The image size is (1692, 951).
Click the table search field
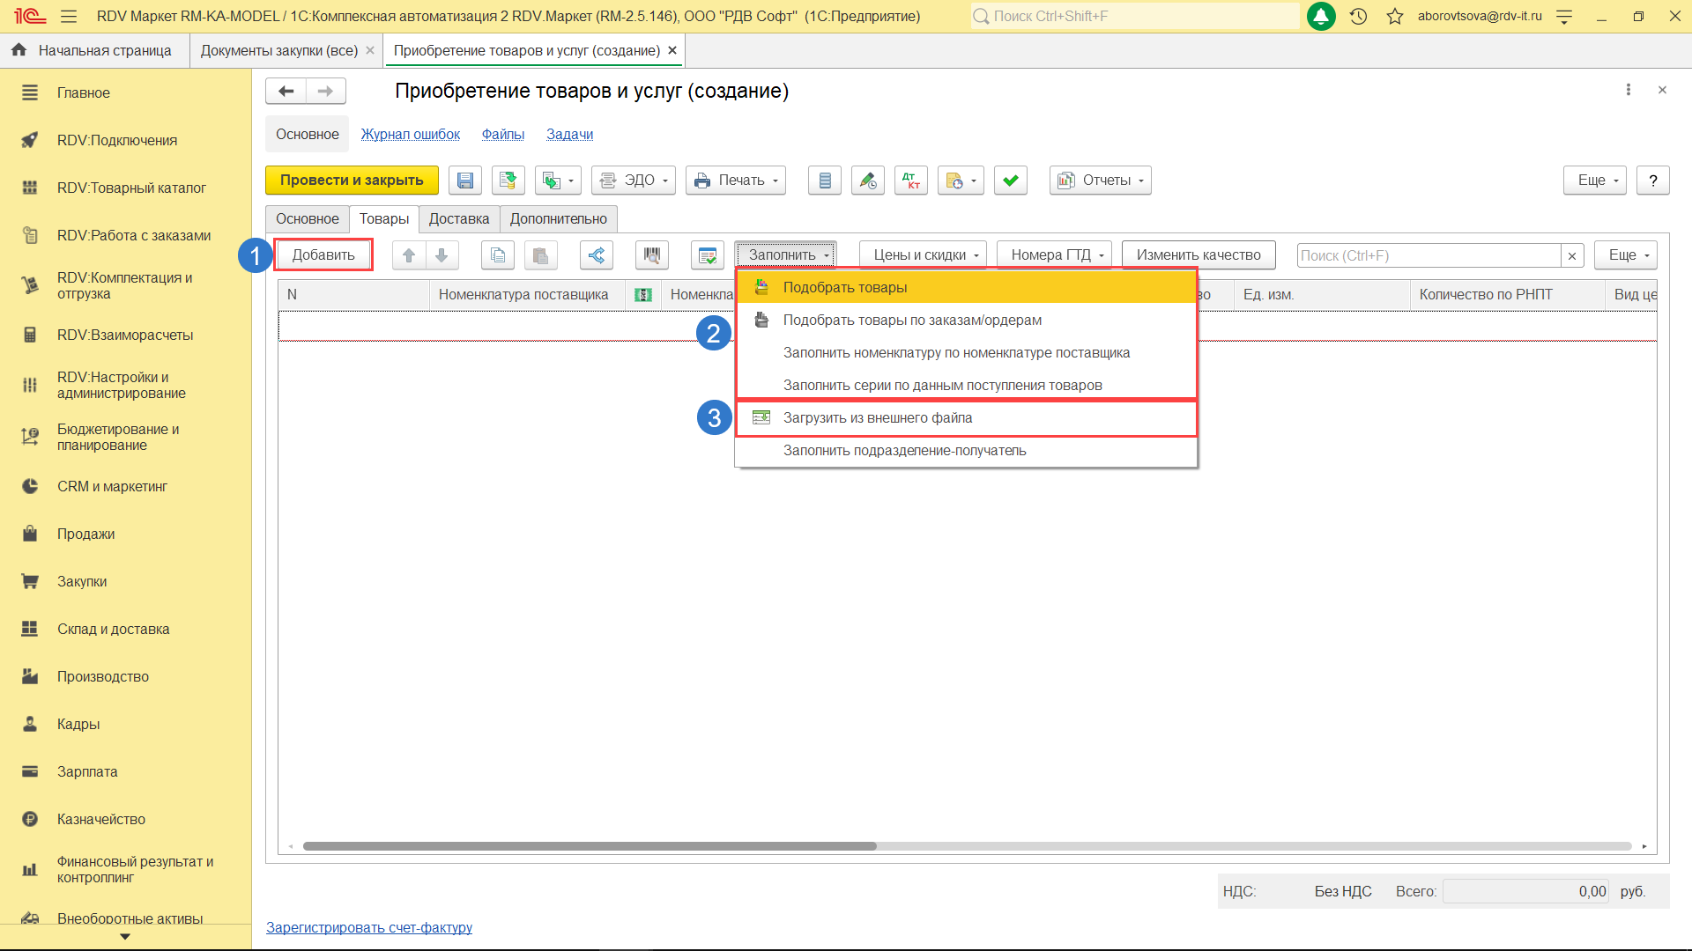tap(1428, 255)
